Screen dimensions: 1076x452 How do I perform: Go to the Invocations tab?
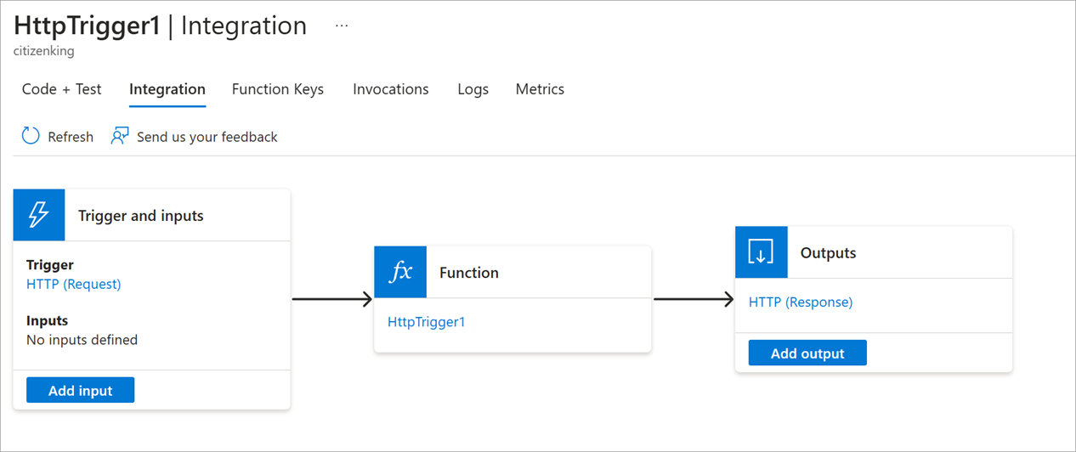pos(391,89)
